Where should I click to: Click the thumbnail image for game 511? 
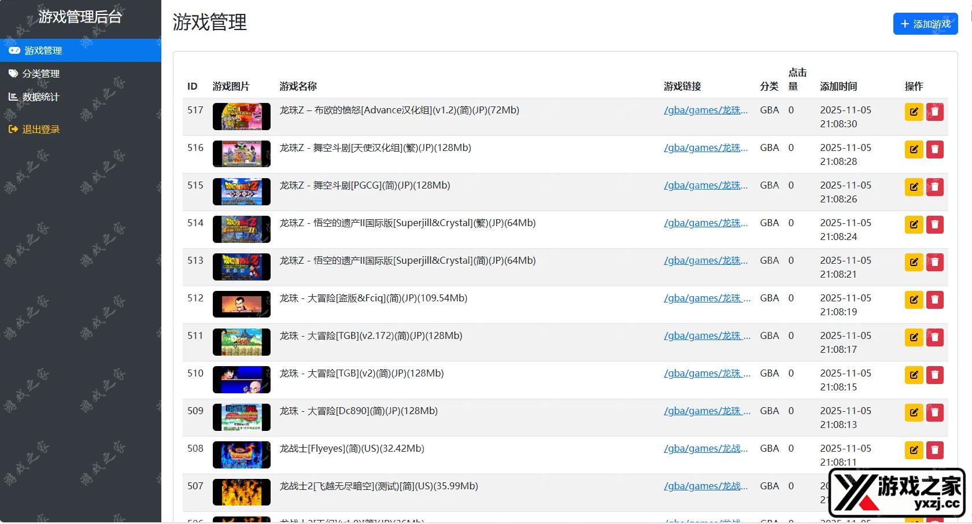242,342
